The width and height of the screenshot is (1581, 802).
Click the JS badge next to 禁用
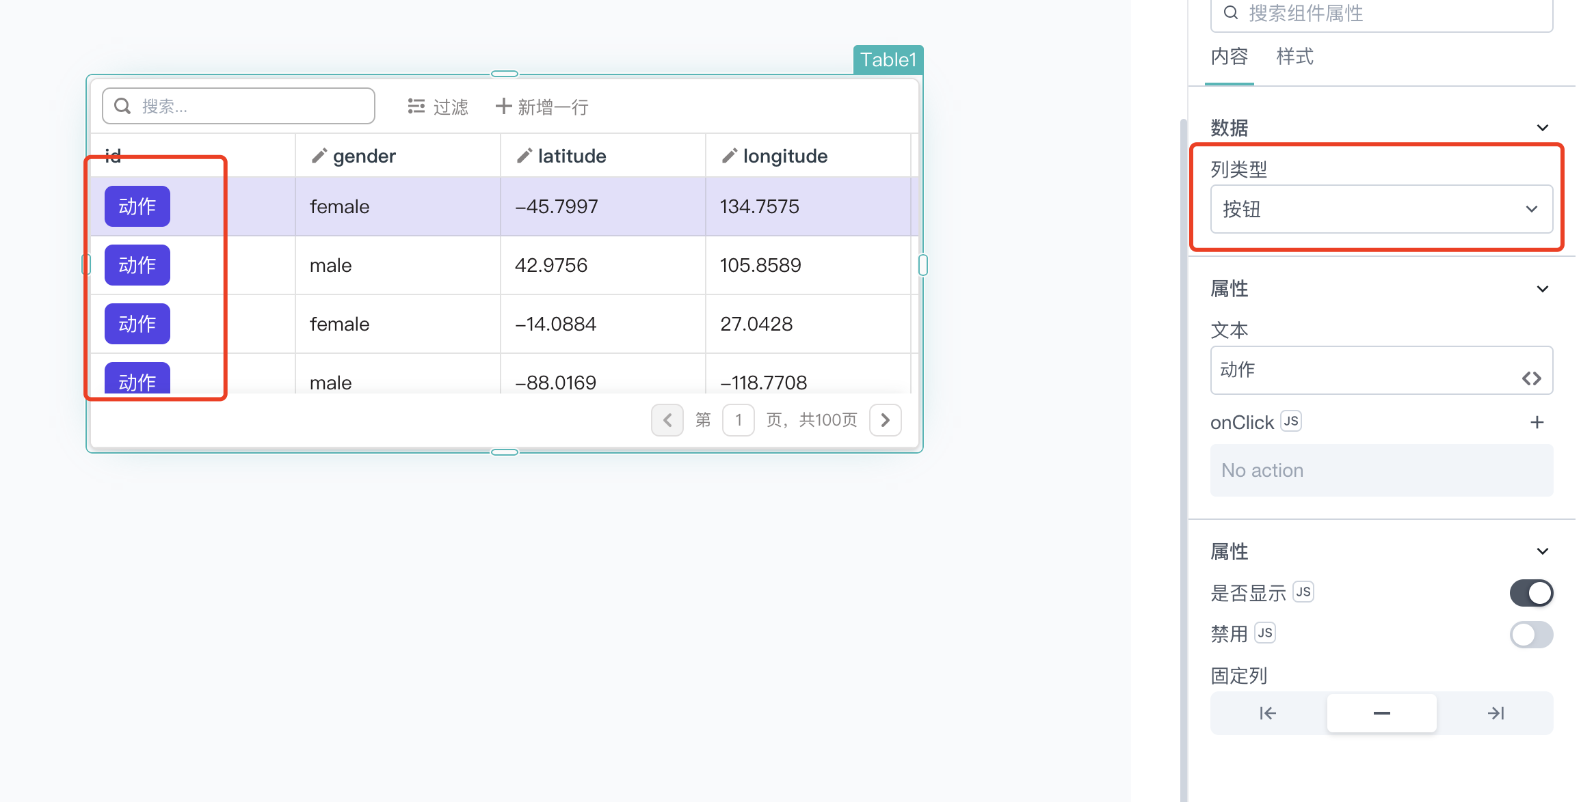(1265, 633)
